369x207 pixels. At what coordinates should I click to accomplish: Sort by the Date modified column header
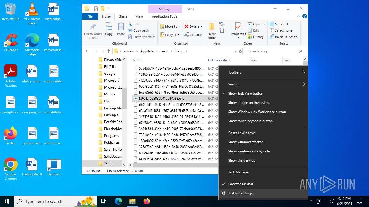point(227,60)
